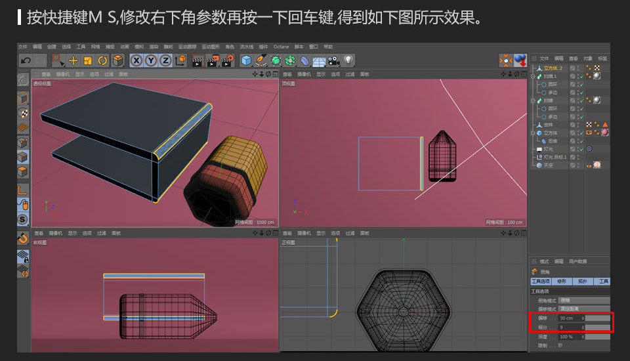Activate the Scale tool

[87, 60]
